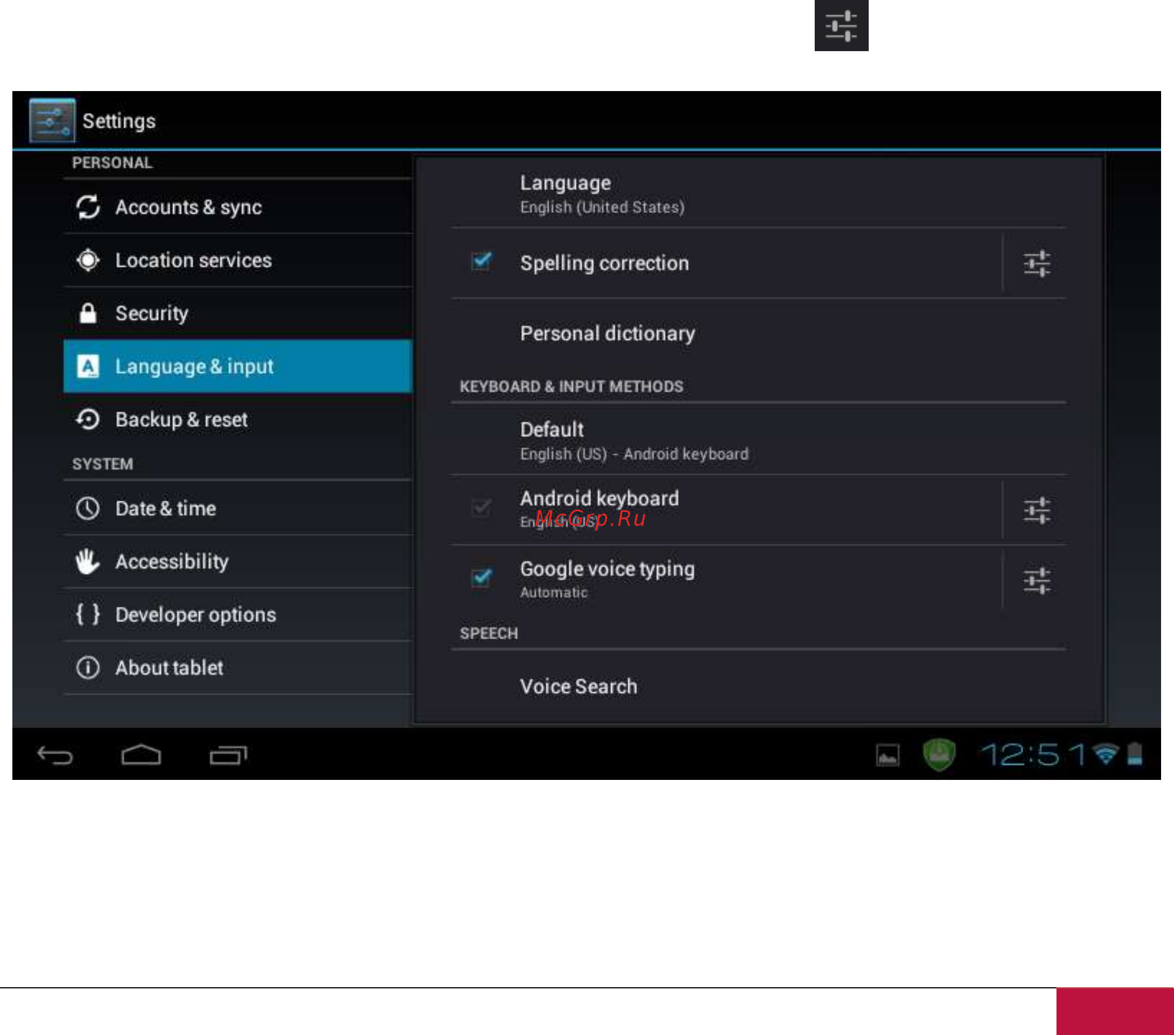1174x1035 pixels.
Task: Open Google voice typing settings sliders icon
Action: click(1037, 581)
